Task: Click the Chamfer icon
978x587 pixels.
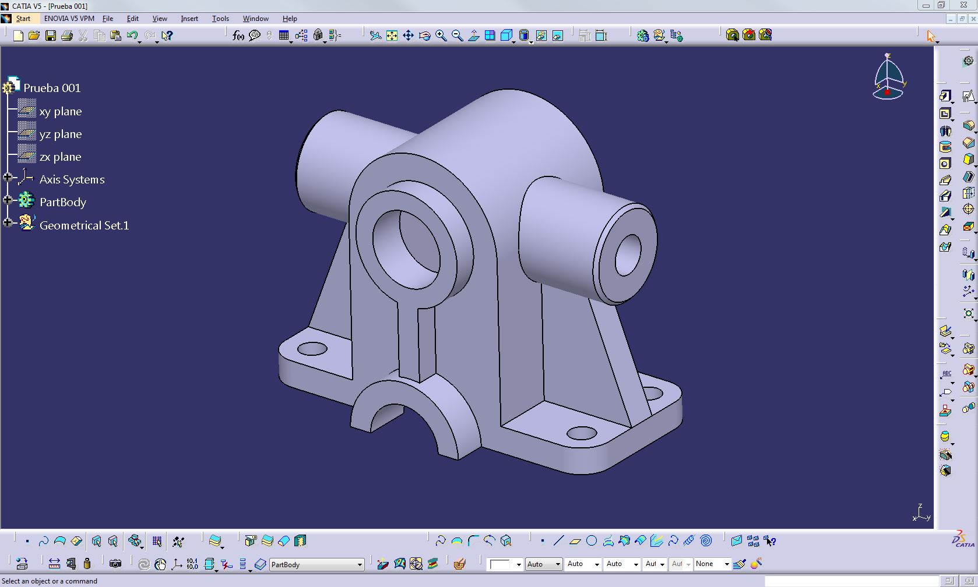Action: 969,142
